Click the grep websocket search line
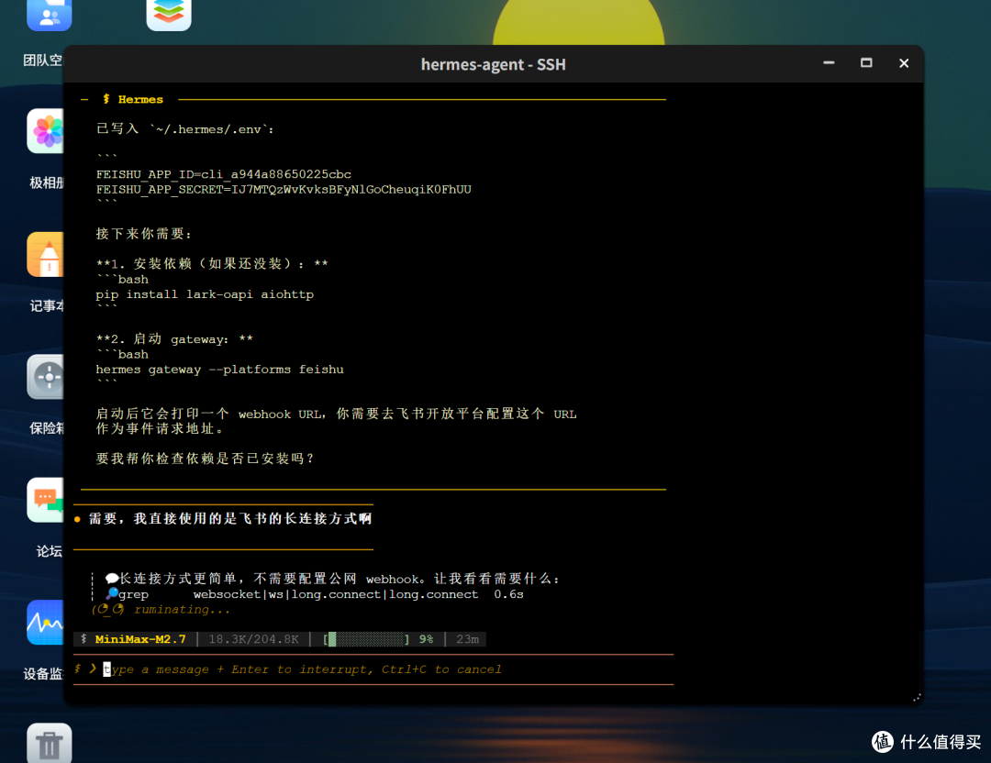The height and width of the screenshot is (763, 991). 314,594
